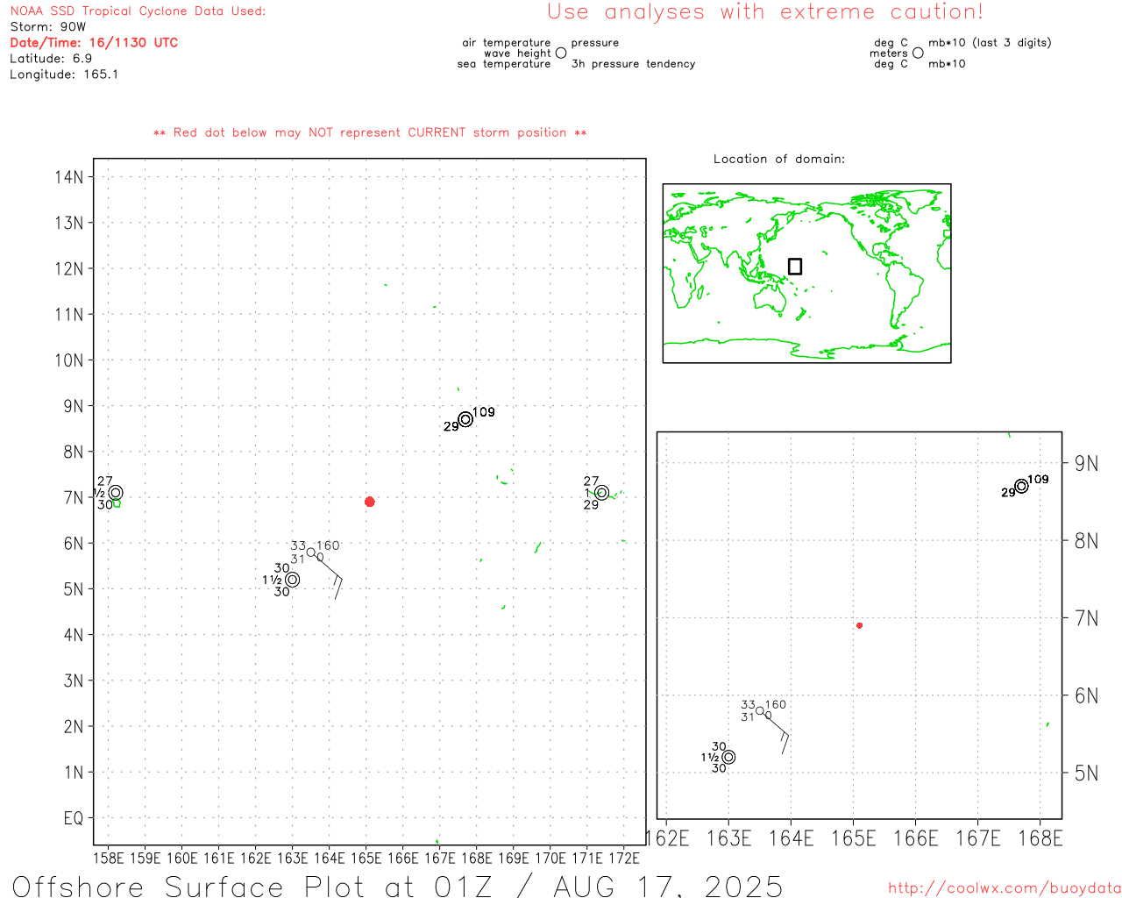Open the coolwx.com/buoydata link
This screenshot has width=1122, height=898.
pos(1005,888)
